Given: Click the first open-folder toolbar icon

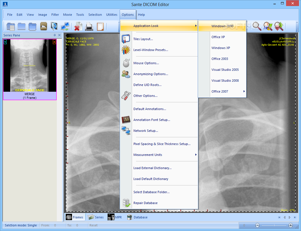Looking at the screenshot, I should (x=11, y=26).
